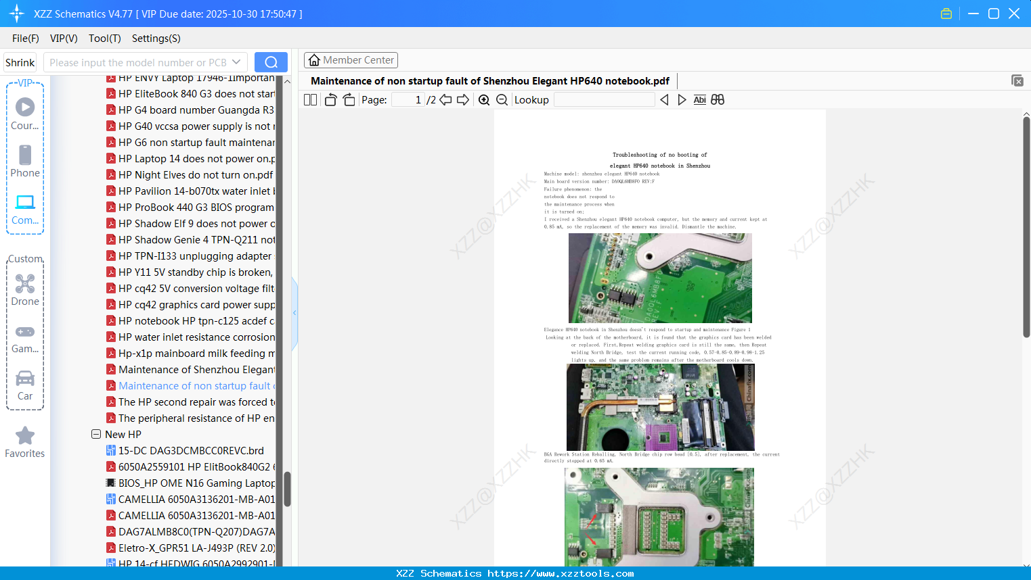Click the Shrink button
Viewport: 1031px width, 580px height.
click(20, 62)
